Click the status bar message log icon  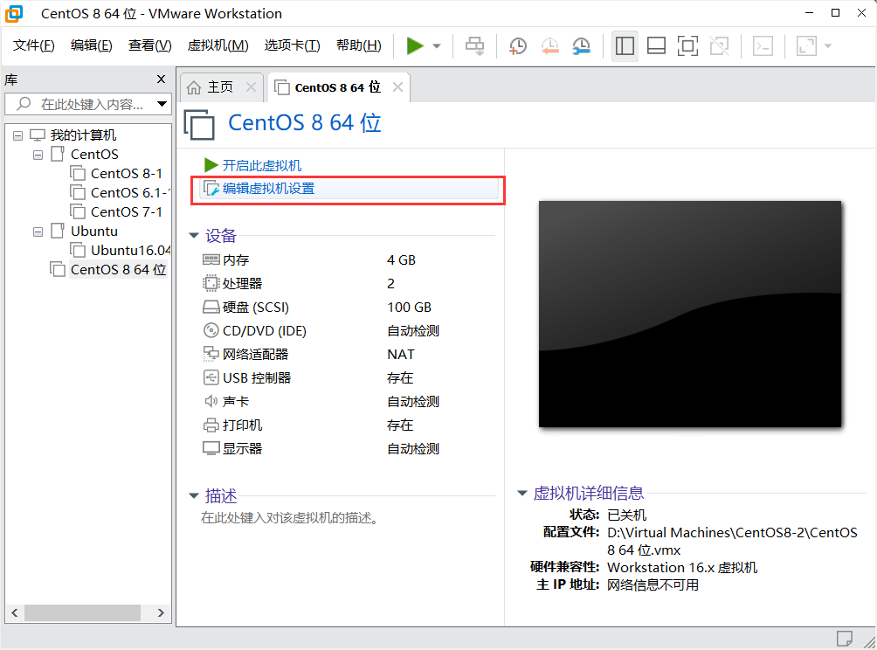click(845, 639)
